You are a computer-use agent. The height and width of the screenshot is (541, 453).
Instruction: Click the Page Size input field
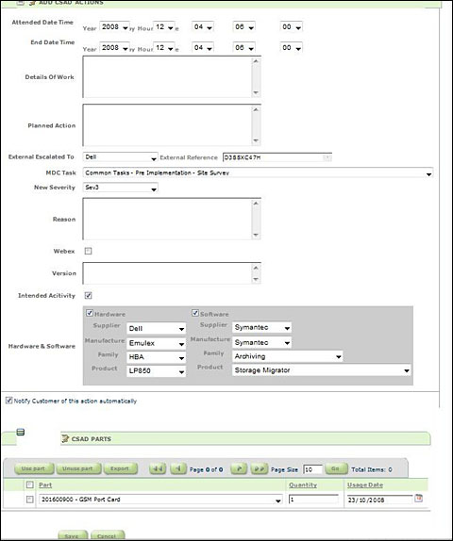[x=313, y=469]
